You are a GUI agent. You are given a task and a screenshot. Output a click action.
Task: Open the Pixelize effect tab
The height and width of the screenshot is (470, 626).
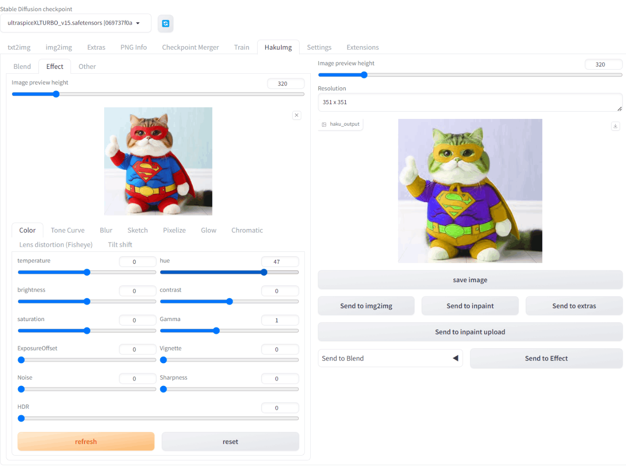tap(174, 230)
